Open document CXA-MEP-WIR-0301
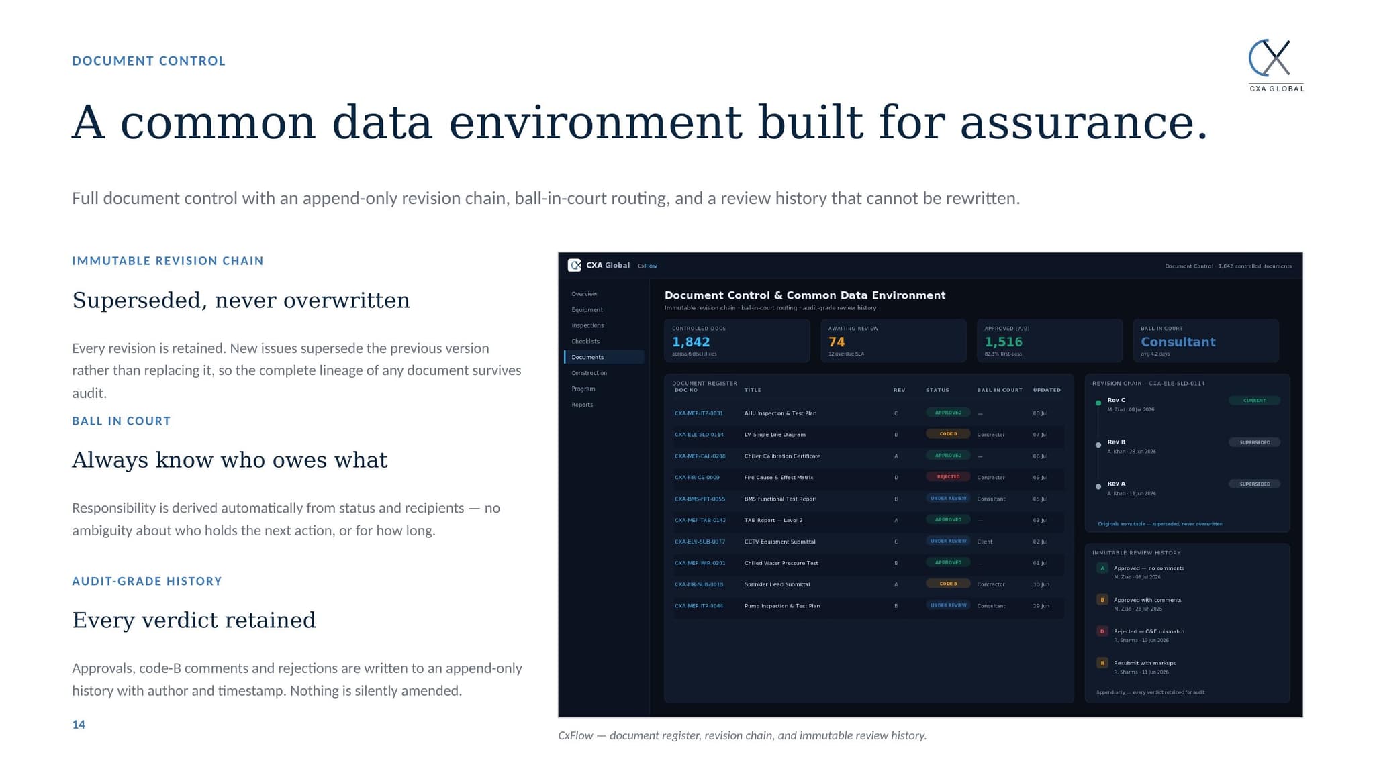 click(700, 563)
